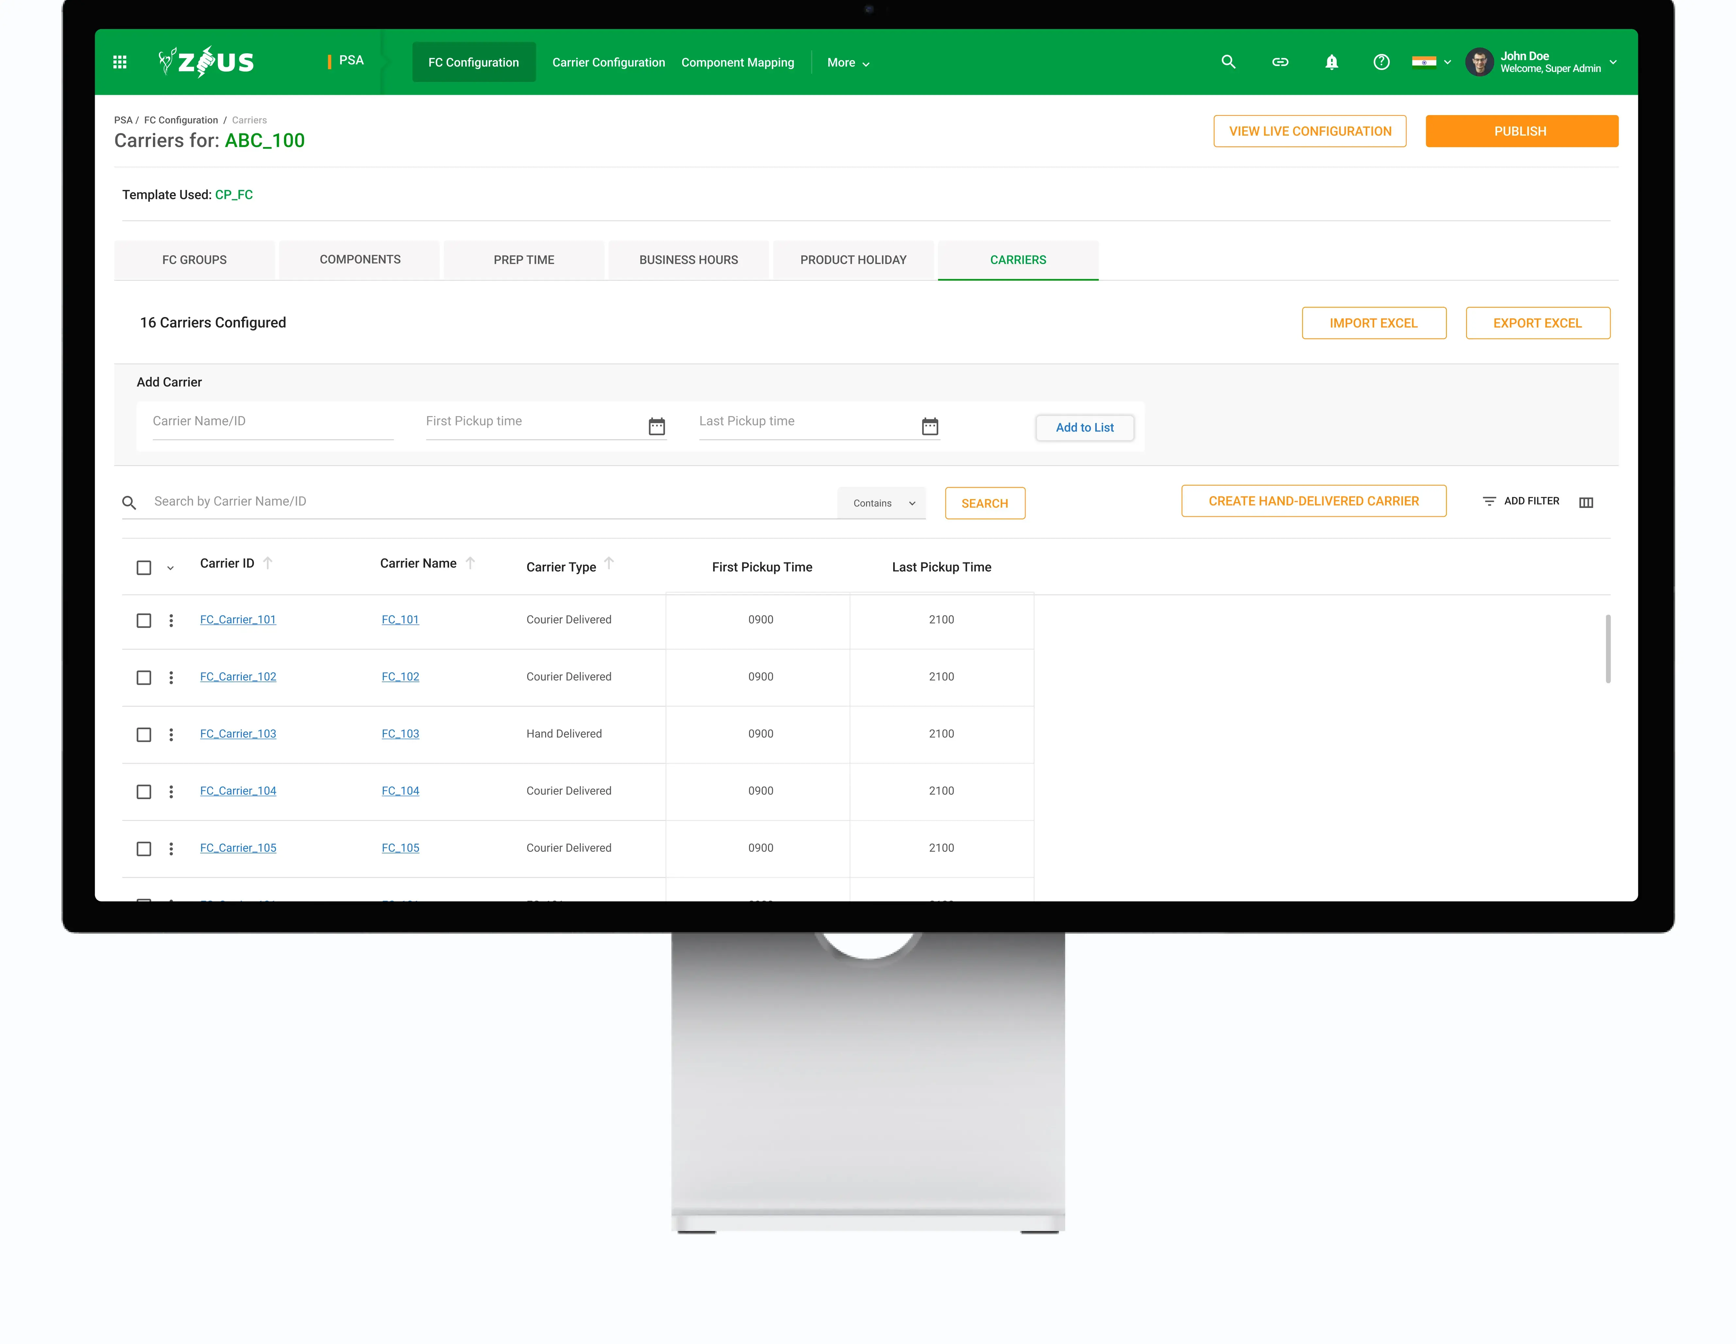Go to PSA breadcrumb
Image resolution: width=1736 pixels, height=1344 pixels.
123,120
